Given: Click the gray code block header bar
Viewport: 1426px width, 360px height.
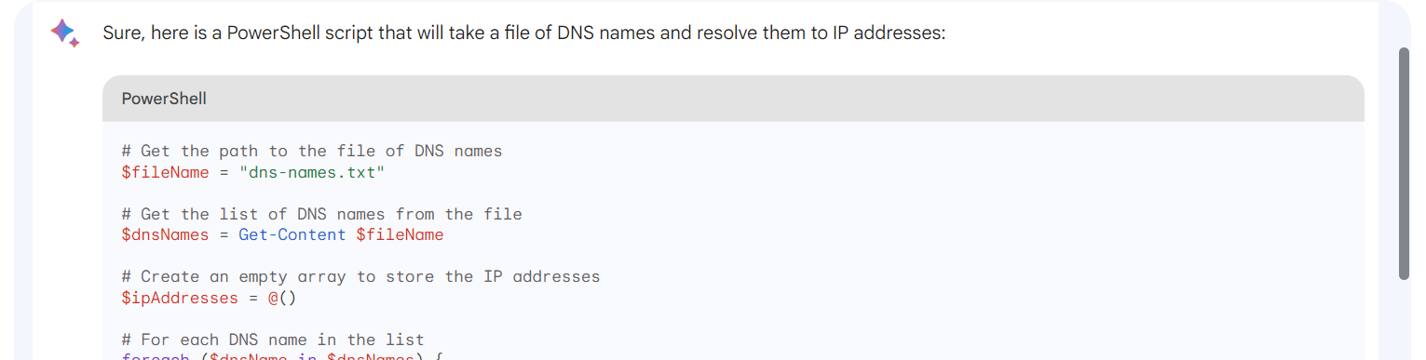Looking at the screenshot, I should point(733,99).
